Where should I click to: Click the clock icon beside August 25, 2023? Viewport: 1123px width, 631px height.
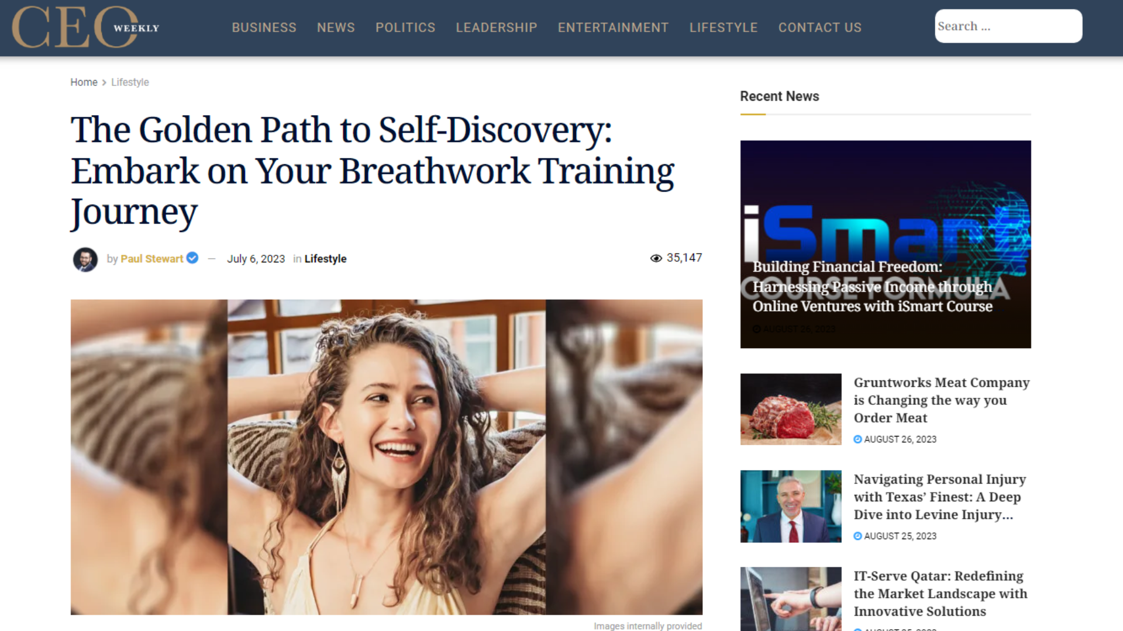(x=857, y=536)
